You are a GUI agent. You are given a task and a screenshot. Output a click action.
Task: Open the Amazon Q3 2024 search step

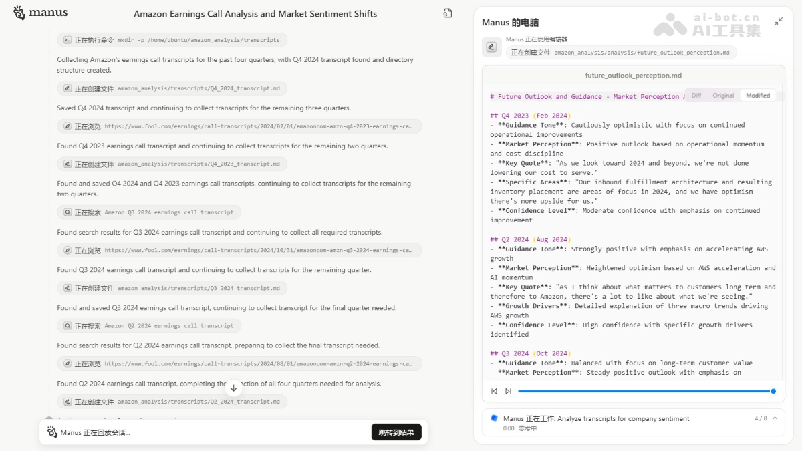pyautogui.click(x=149, y=212)
